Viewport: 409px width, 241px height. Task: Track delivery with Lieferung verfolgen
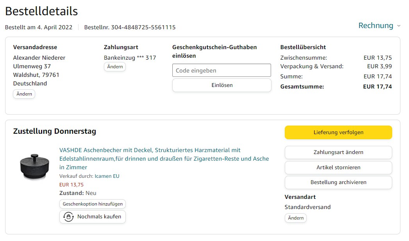coord(338,132)
